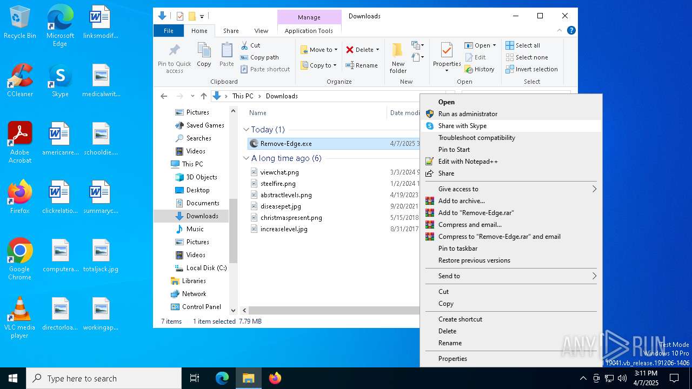
Task: Click the taskbar search box
Action: tap(104, 378)
